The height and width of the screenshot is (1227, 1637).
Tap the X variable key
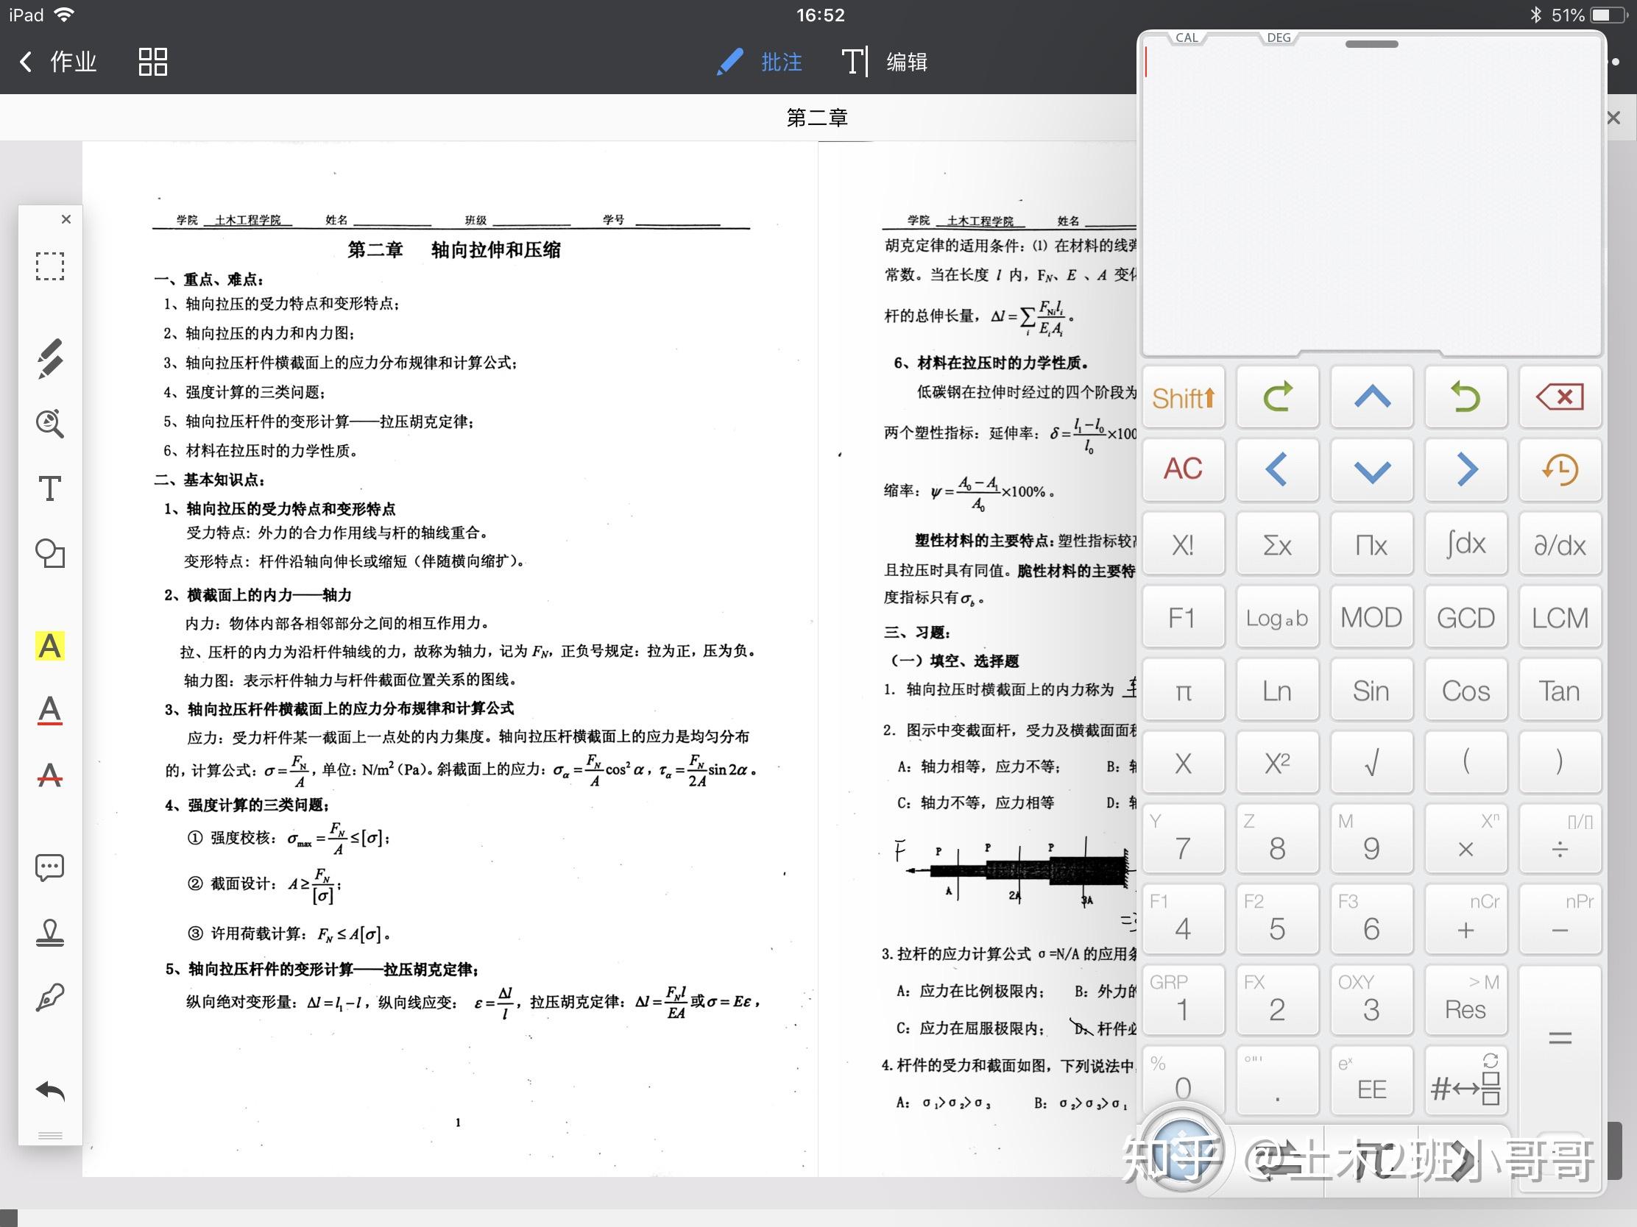click(1184, 763)
